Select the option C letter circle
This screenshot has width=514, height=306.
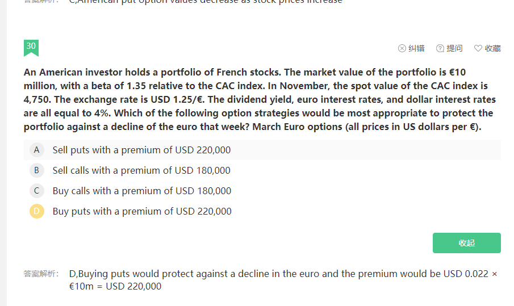coord(36,191)
